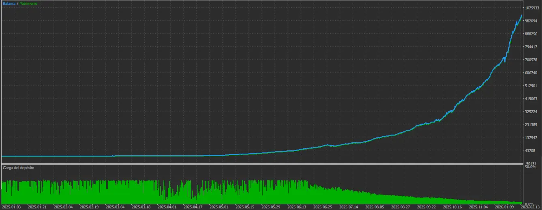Click the 2025.11.04 date label
The height and width of the screenshot is (210, 542).
[479, 207]
